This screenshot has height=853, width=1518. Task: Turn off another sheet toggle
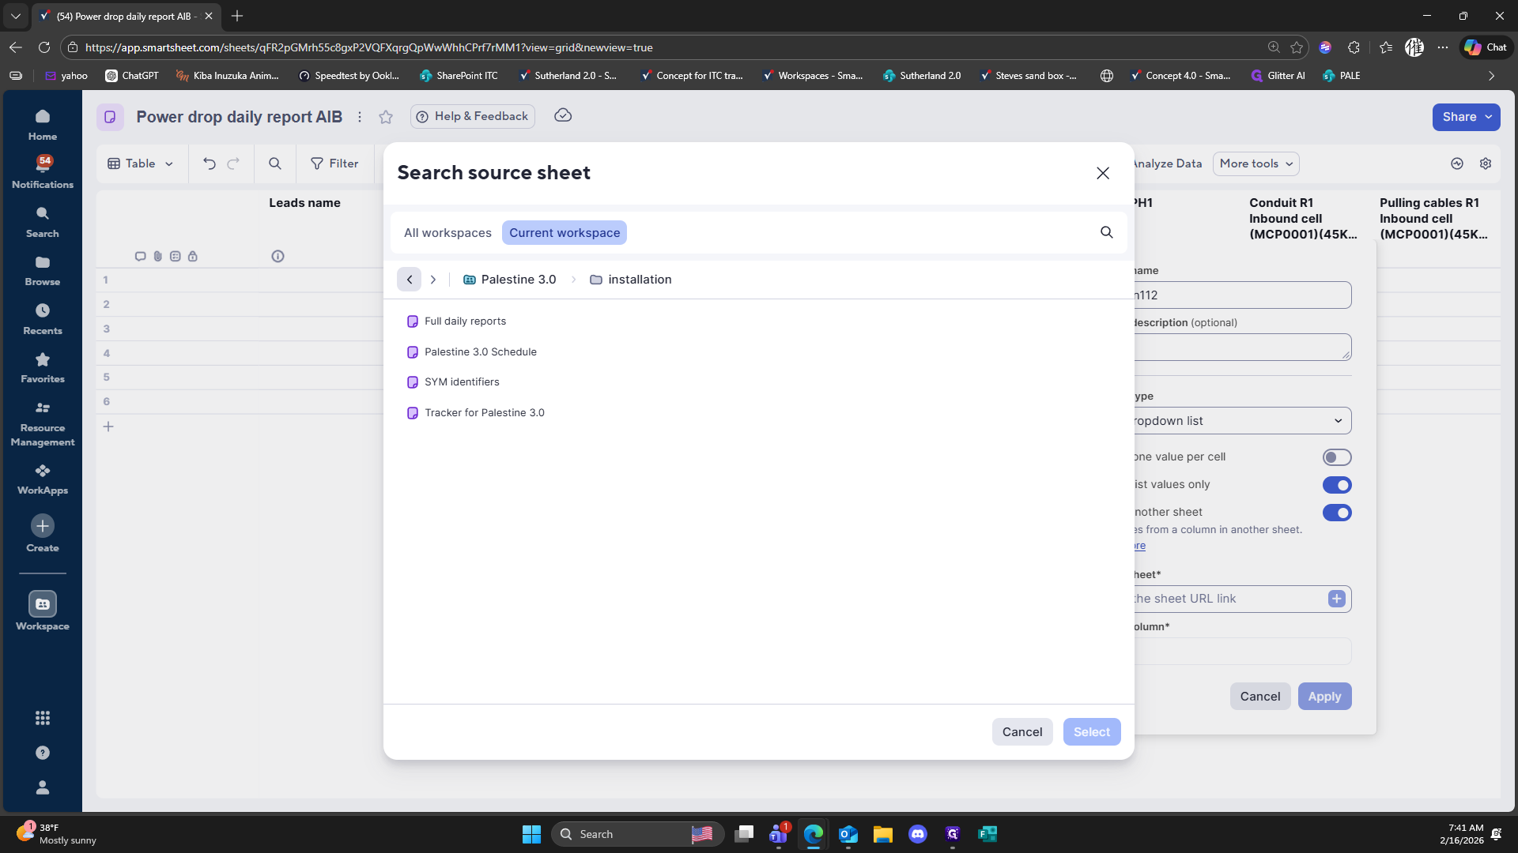click(x=1337, y=513)
